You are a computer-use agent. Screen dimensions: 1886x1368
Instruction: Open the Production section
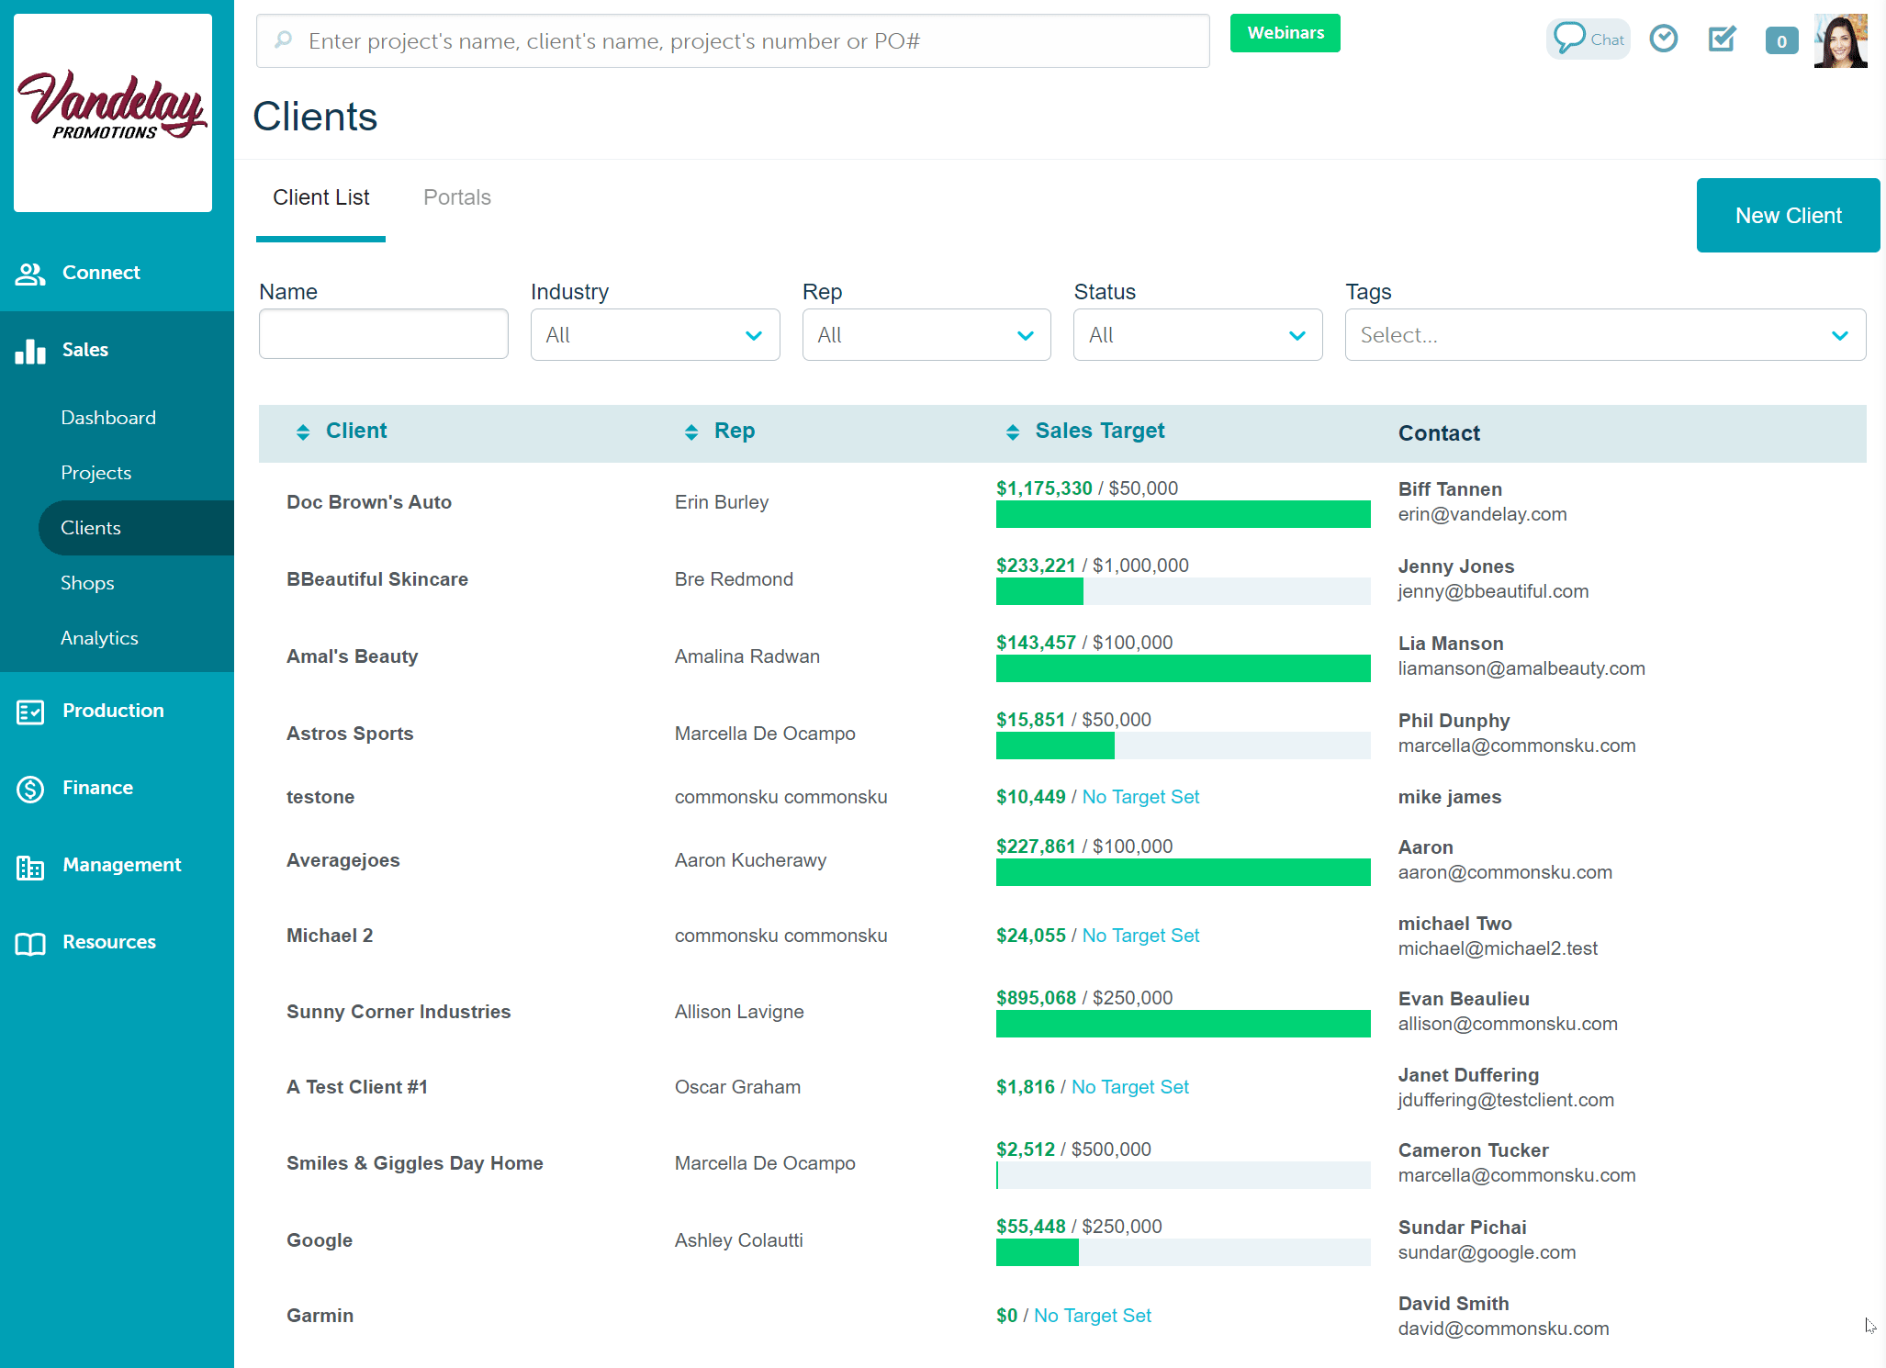pyautogui.click(x=113, y=710)
